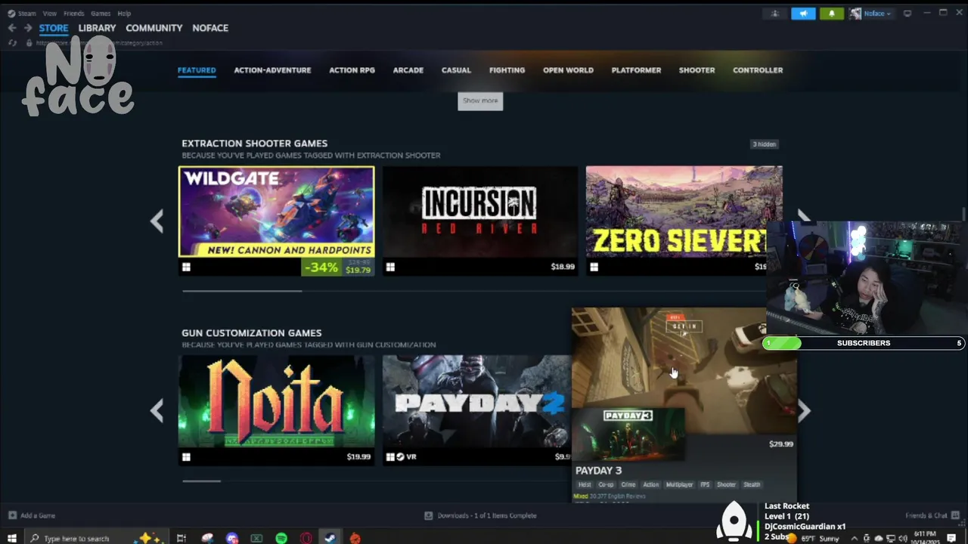Open Friends & Chat in the bottom bar
The height and width of the screenshot is (544, 968).
click(x=931, y=516)
